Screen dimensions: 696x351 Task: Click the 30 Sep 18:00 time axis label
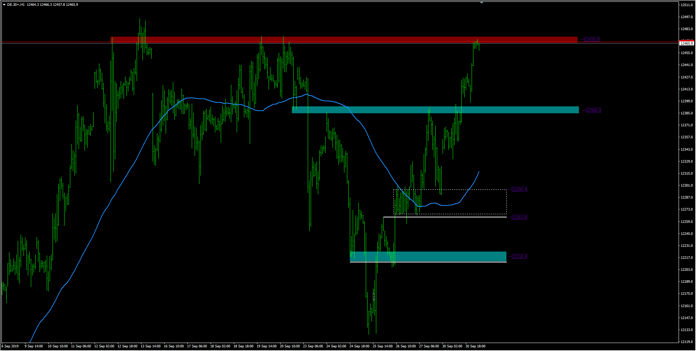475,346
